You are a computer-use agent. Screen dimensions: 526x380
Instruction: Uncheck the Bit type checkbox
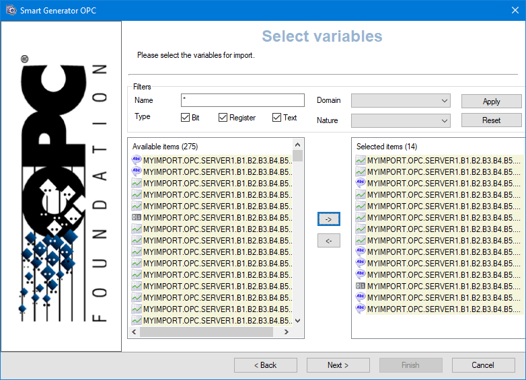pyautogui.click(x=186, y=118)
